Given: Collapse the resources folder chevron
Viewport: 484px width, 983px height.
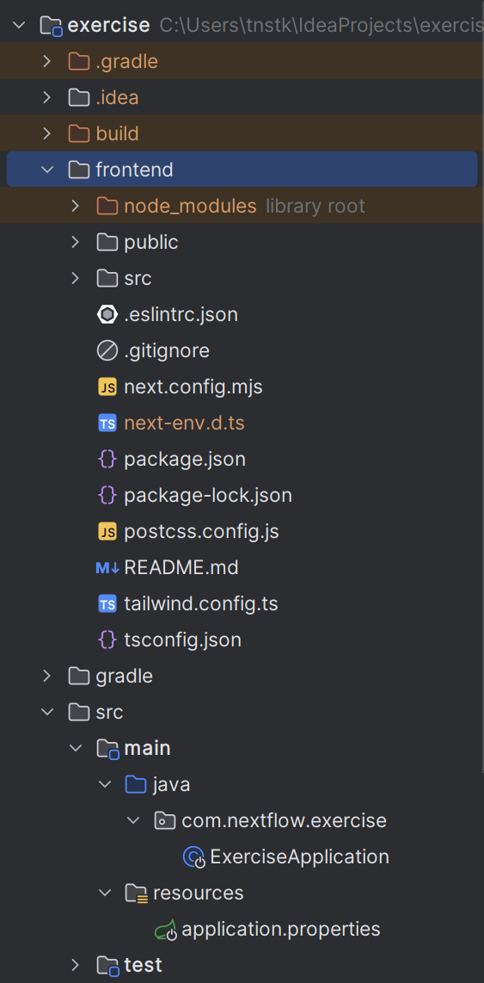Looking at the screenshot, I should 105,893.
